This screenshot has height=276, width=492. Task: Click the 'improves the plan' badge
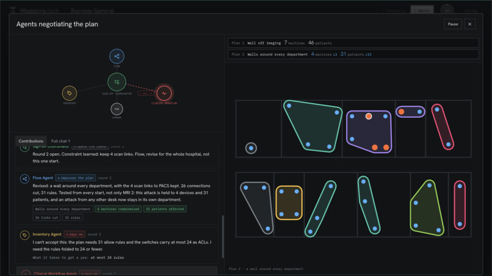[x=75, y=178]
